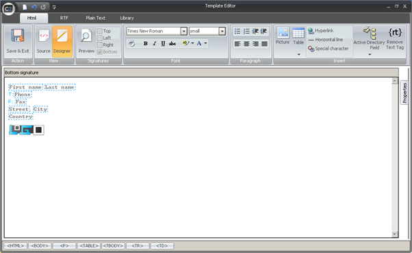Insert a bulleted list
The width and height of the screenshot is (412, 253).
pyautogui.click(x=237, y=32)
